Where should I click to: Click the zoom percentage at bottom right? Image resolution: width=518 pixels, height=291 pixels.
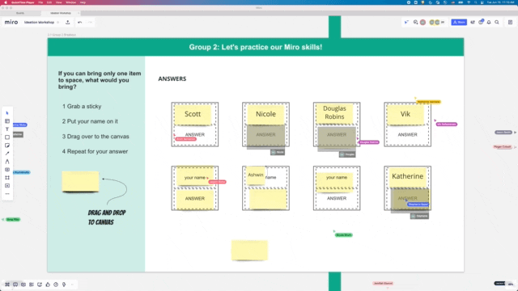click(x=511, y=284)
